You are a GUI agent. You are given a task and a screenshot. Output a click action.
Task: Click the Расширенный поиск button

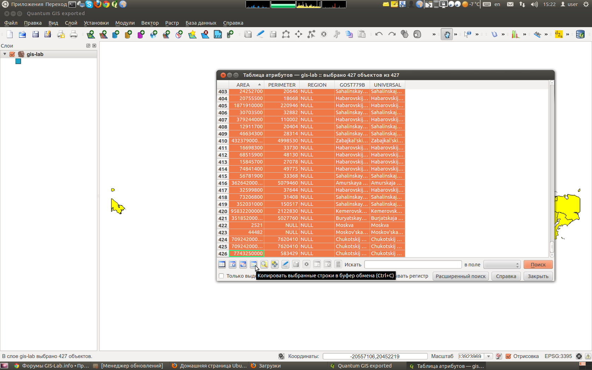click(461, 276)
